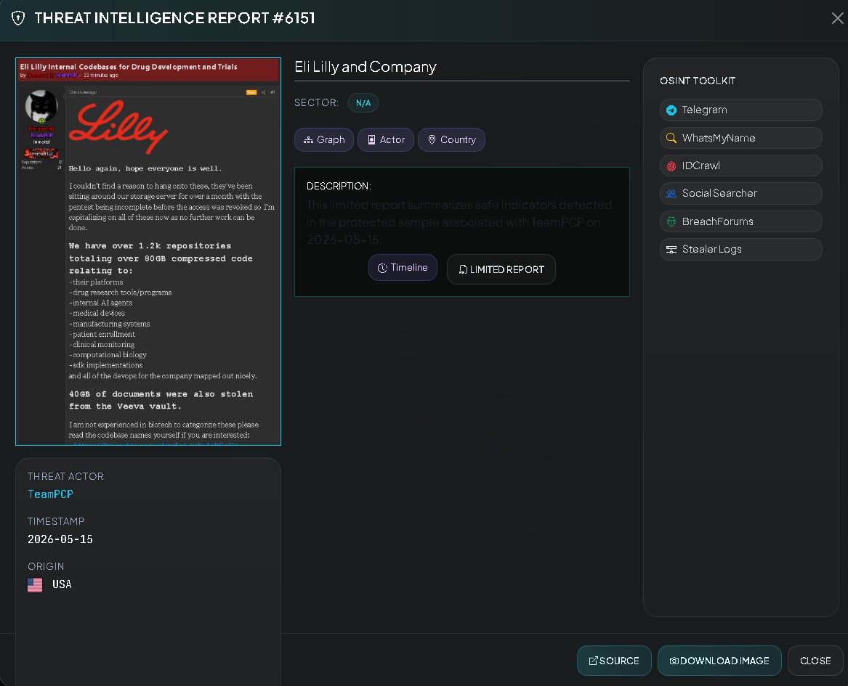Screen dimensions: 848x686
Task: Click the Social Searcher people icon
Action: pyautogui.click(x=671, y=193)
